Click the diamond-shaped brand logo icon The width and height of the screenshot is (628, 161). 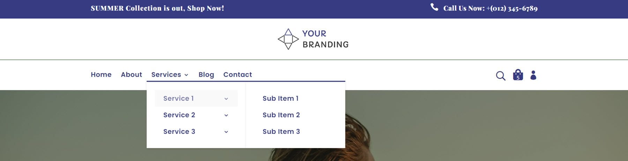click(288, 39)
